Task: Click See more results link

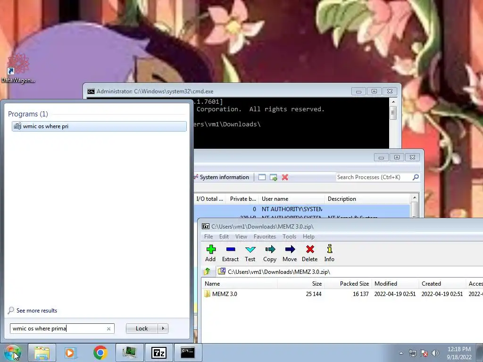Action: coord(37,310)
